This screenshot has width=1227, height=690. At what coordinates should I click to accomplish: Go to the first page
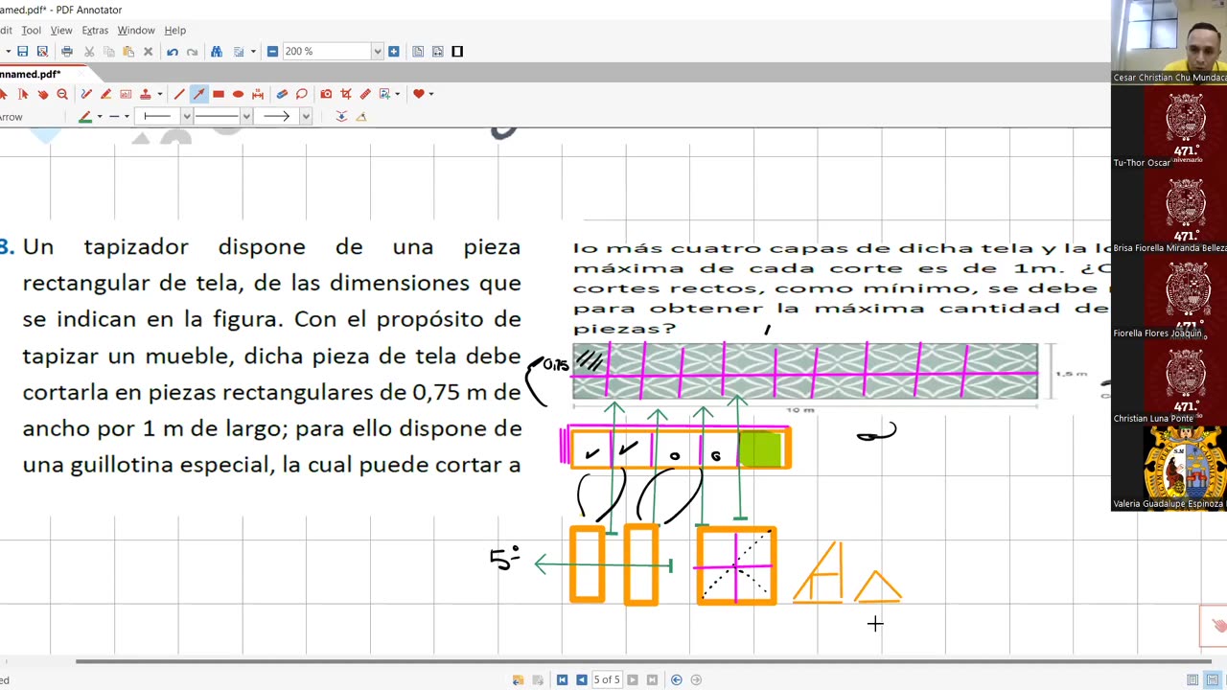[562, 680]
